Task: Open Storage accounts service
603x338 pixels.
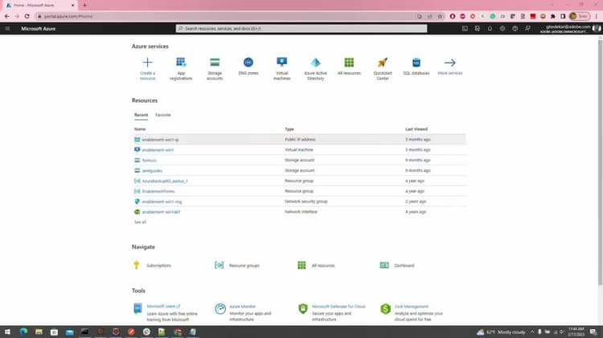Action: pos(215,68)
